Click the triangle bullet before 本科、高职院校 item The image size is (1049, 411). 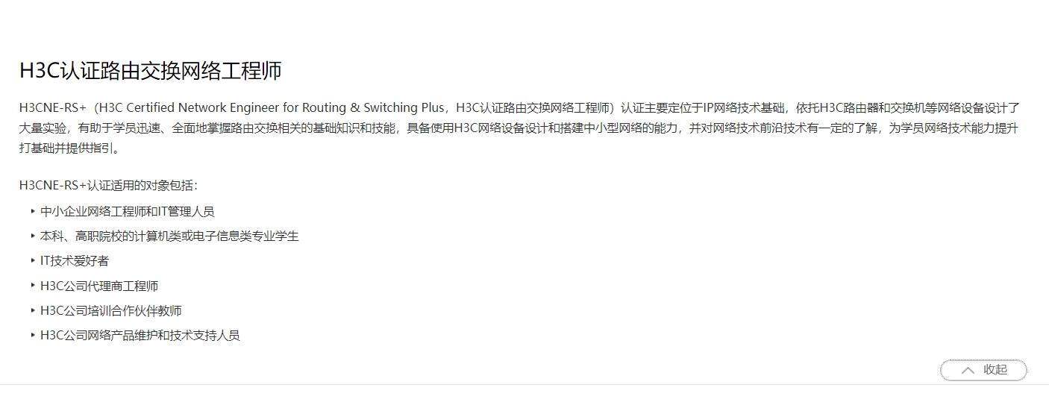coord(33,236)
